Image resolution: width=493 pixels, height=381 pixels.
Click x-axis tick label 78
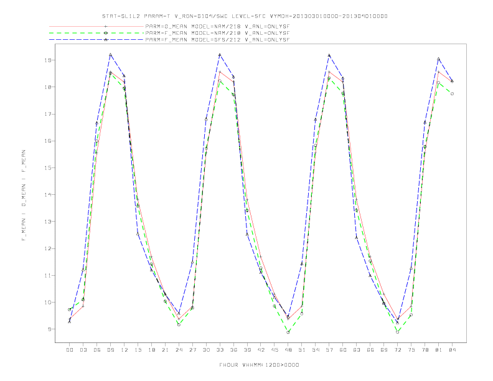425,350
